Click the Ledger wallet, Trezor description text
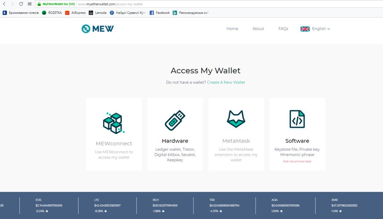 pyautogui.click(x=175, y=155)
